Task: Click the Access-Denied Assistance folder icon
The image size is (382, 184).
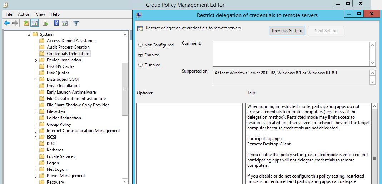Action: [42, 41]
